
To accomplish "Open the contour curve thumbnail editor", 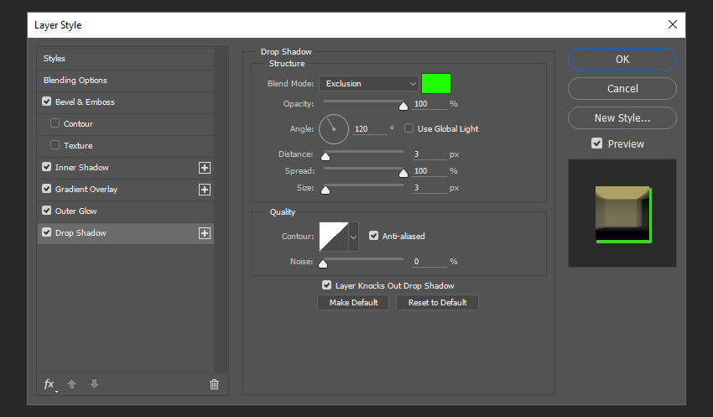I will [x=333, y=237].
